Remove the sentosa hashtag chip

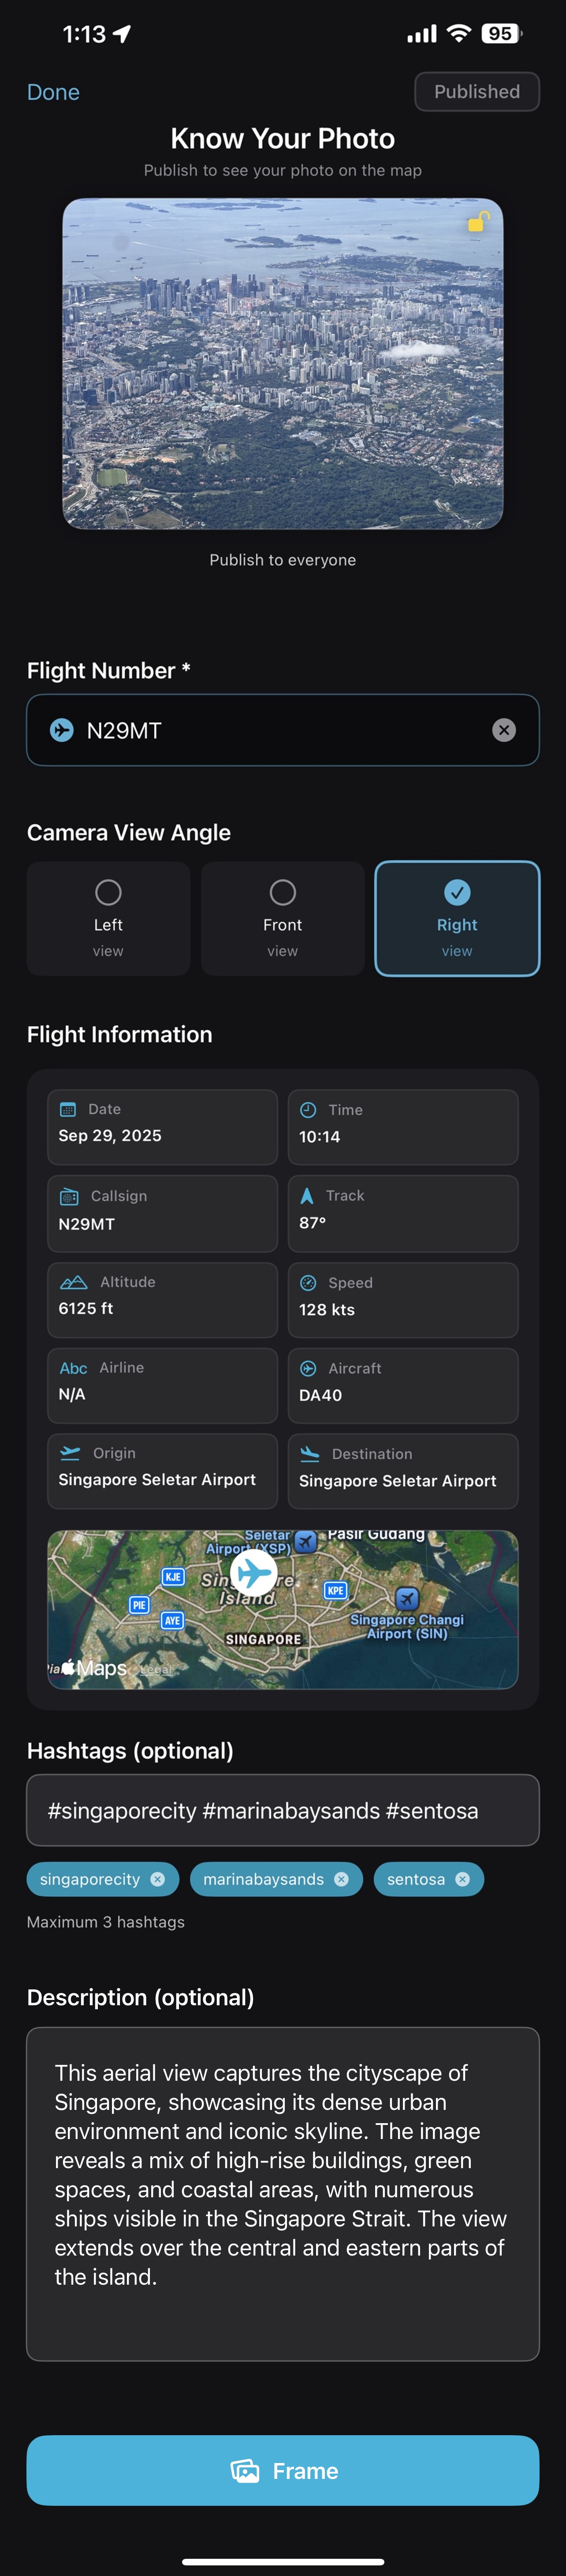(461, 1879)
